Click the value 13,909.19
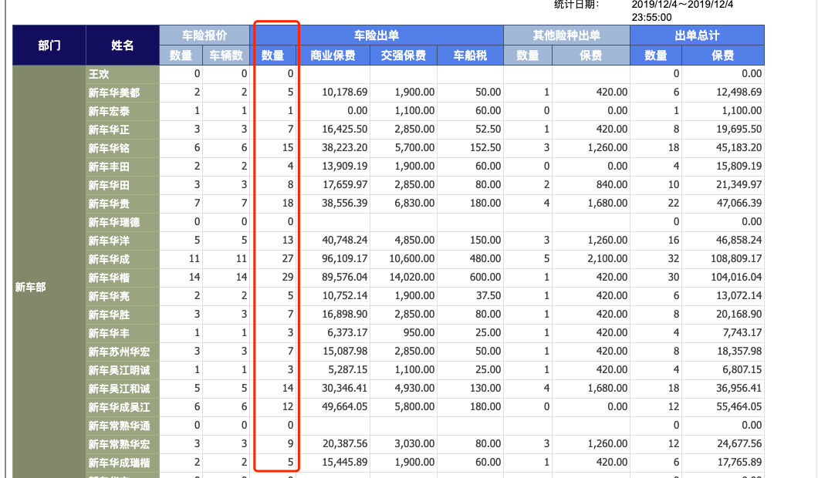The width and height of the screenshot is (818, 478). [x=344, y=167]
